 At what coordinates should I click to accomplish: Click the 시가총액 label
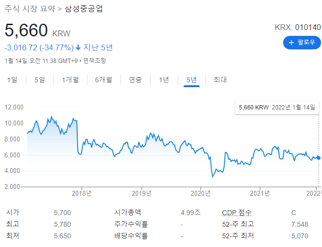point(128,213)
